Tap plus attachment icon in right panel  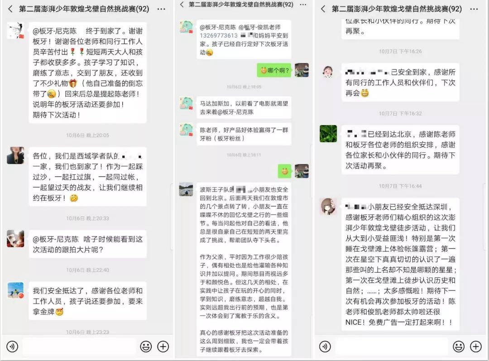point(476,347)
